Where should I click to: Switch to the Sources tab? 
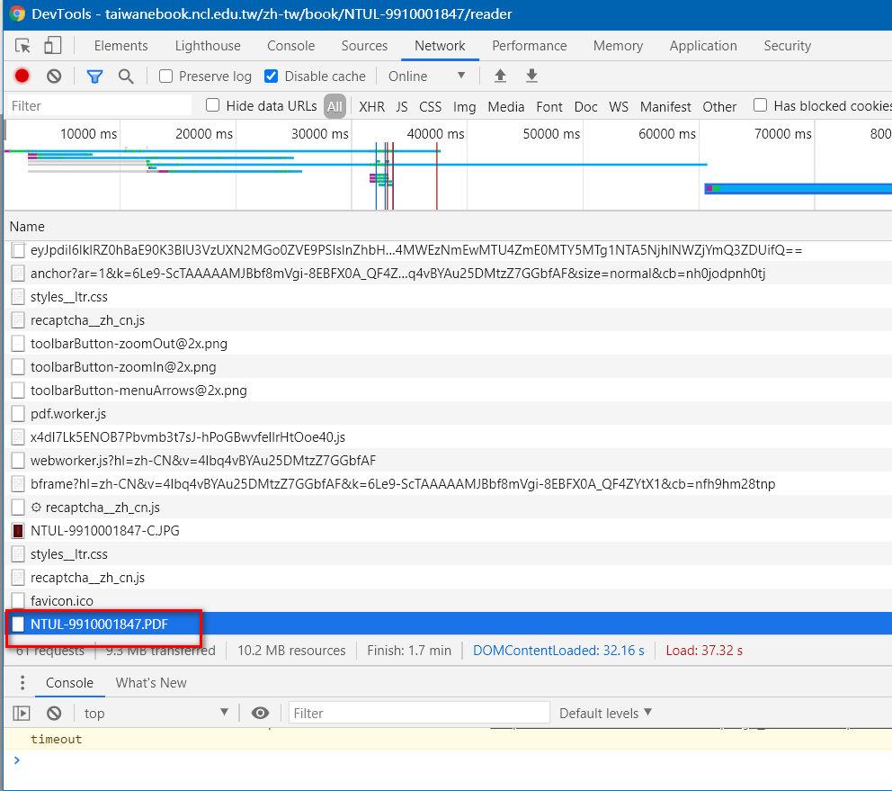tap(364, 46)
